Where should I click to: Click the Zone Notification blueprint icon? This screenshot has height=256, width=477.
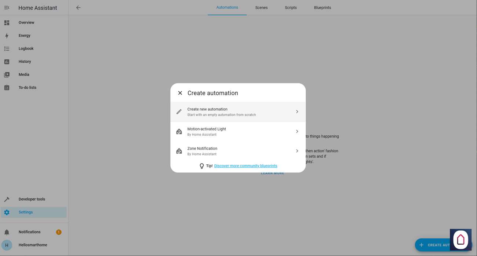[x=179, y=151]
